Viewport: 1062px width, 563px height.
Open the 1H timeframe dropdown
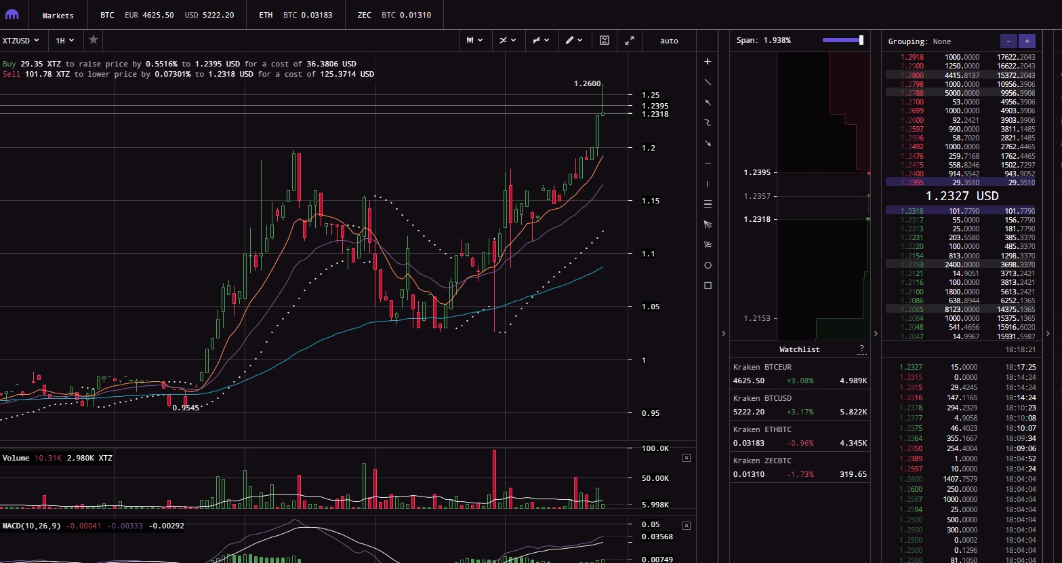65,41
